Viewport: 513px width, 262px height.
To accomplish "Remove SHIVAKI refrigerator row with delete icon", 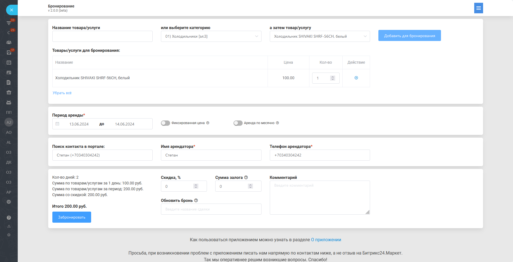I will pyautogui.click(x=356, y=78).
